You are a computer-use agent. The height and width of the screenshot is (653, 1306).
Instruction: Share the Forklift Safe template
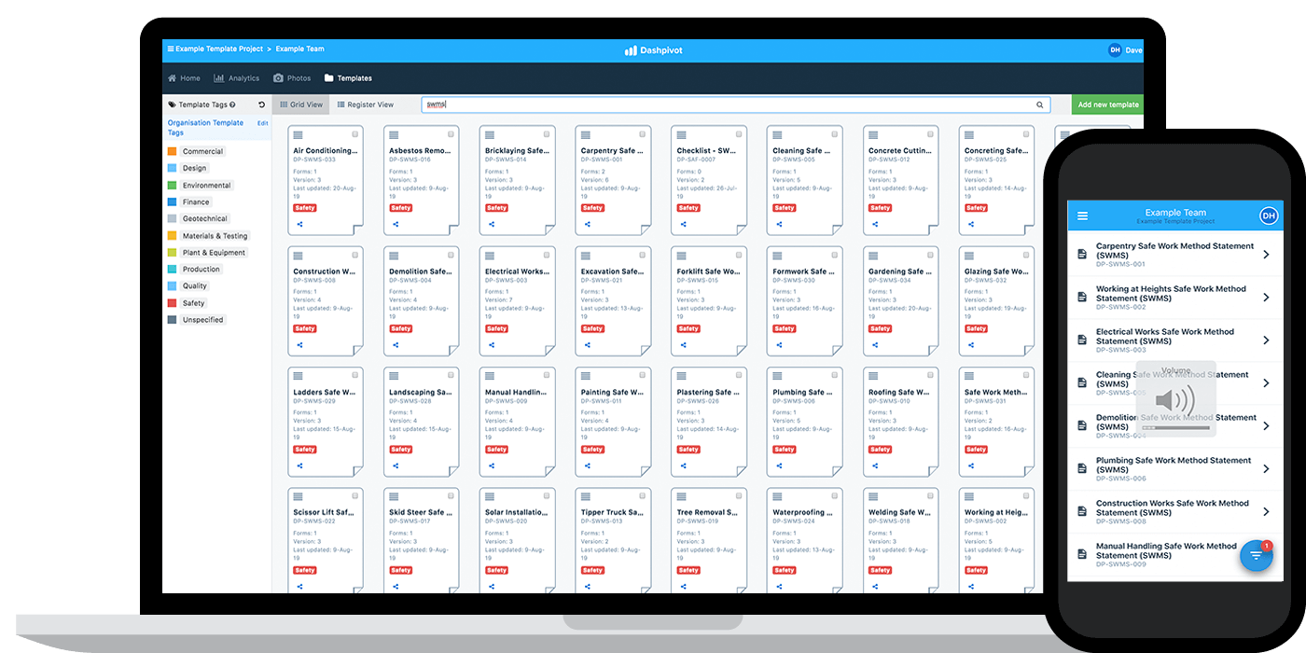[x=684, y=344]
